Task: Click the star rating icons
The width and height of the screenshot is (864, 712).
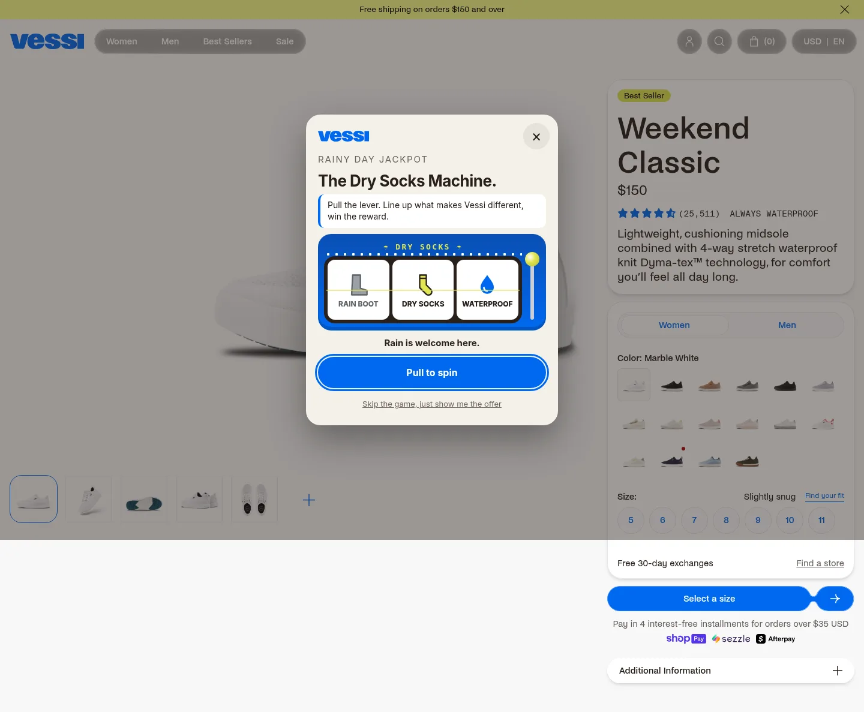Action: coord(647,214)
